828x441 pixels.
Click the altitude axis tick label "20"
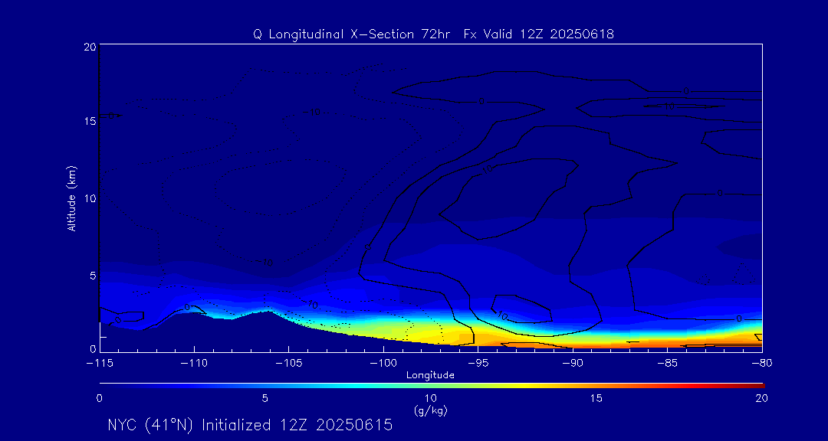point(90,47)
